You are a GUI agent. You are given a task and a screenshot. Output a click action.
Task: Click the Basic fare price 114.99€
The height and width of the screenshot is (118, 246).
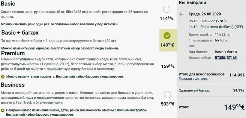pos(166,18)
